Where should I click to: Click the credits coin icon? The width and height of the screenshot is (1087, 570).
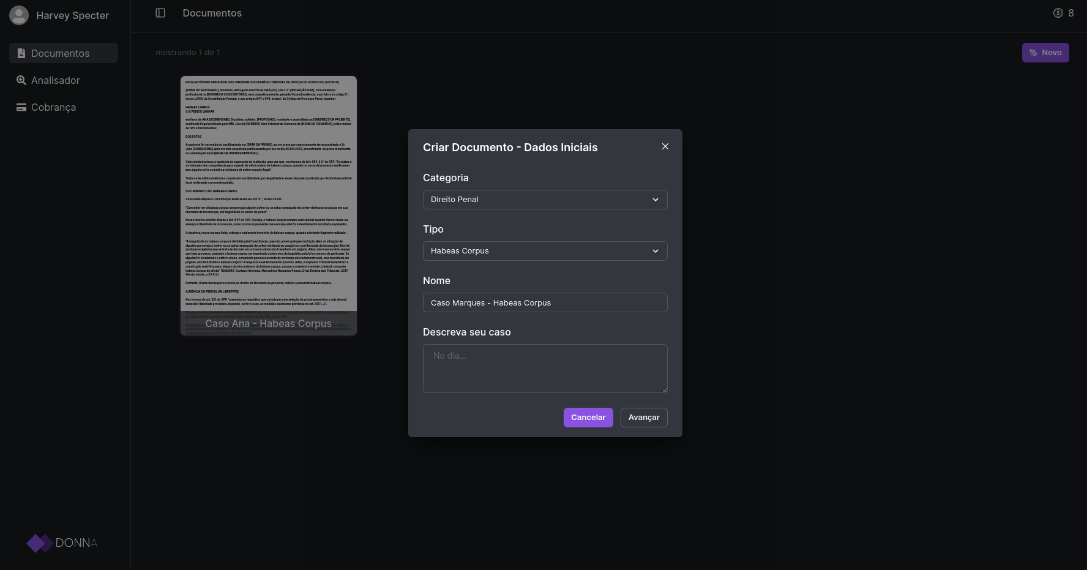point(1058,13)
